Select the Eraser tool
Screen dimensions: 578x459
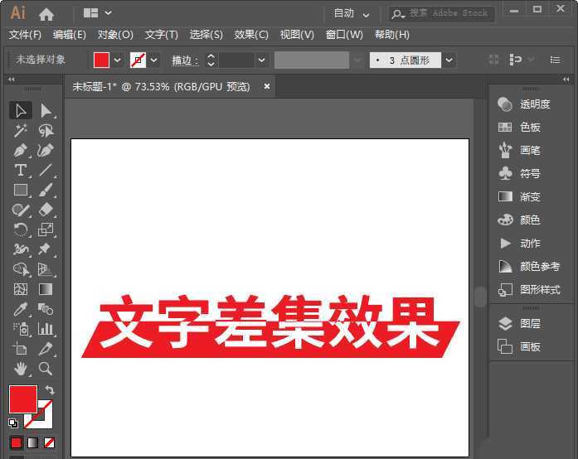(x=46, y=210)
